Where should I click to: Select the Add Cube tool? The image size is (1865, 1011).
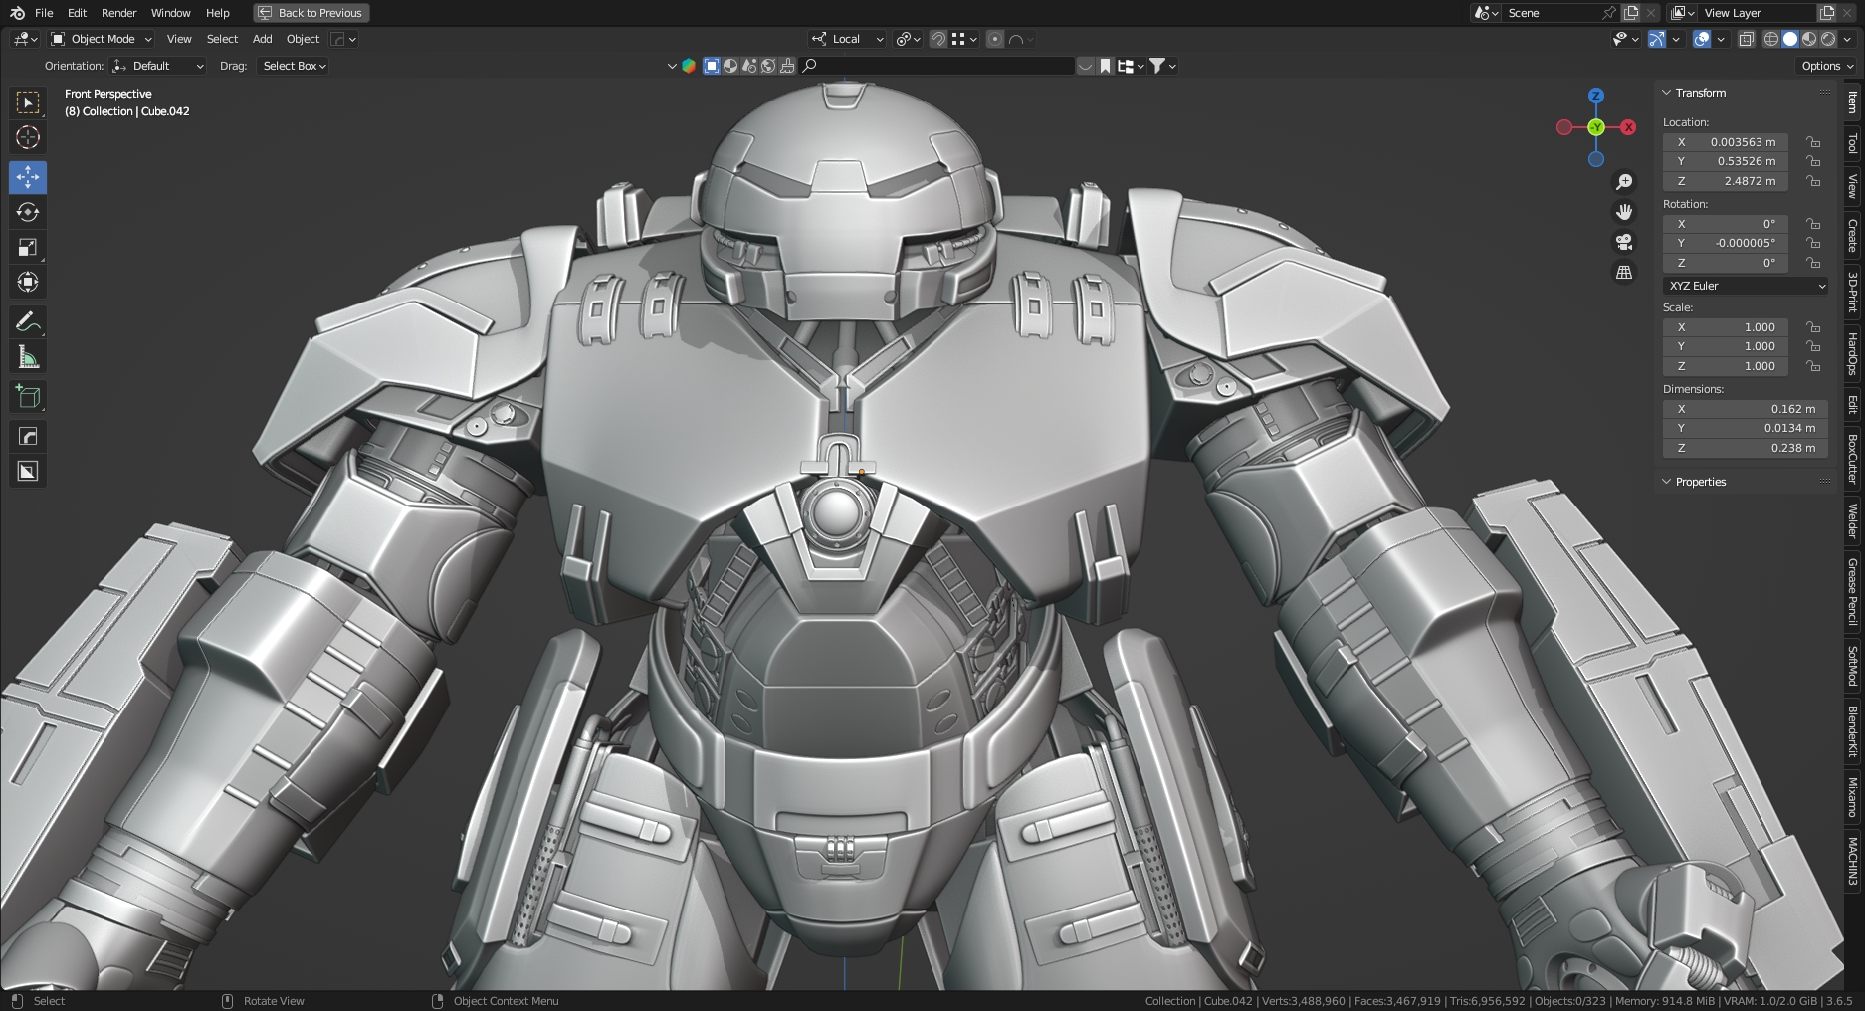[x=28, y=397]
